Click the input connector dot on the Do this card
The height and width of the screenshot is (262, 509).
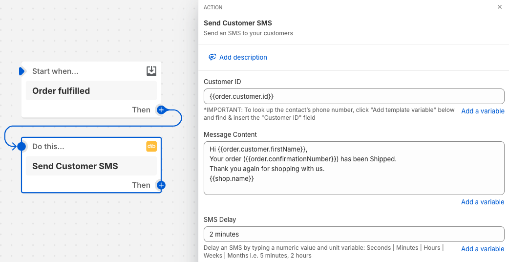click(21, 147)
